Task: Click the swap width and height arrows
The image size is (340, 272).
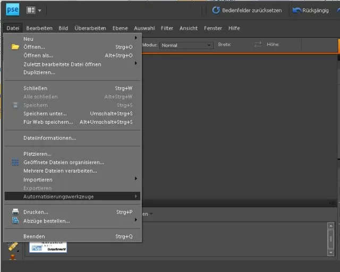Action: click(258, 45)
